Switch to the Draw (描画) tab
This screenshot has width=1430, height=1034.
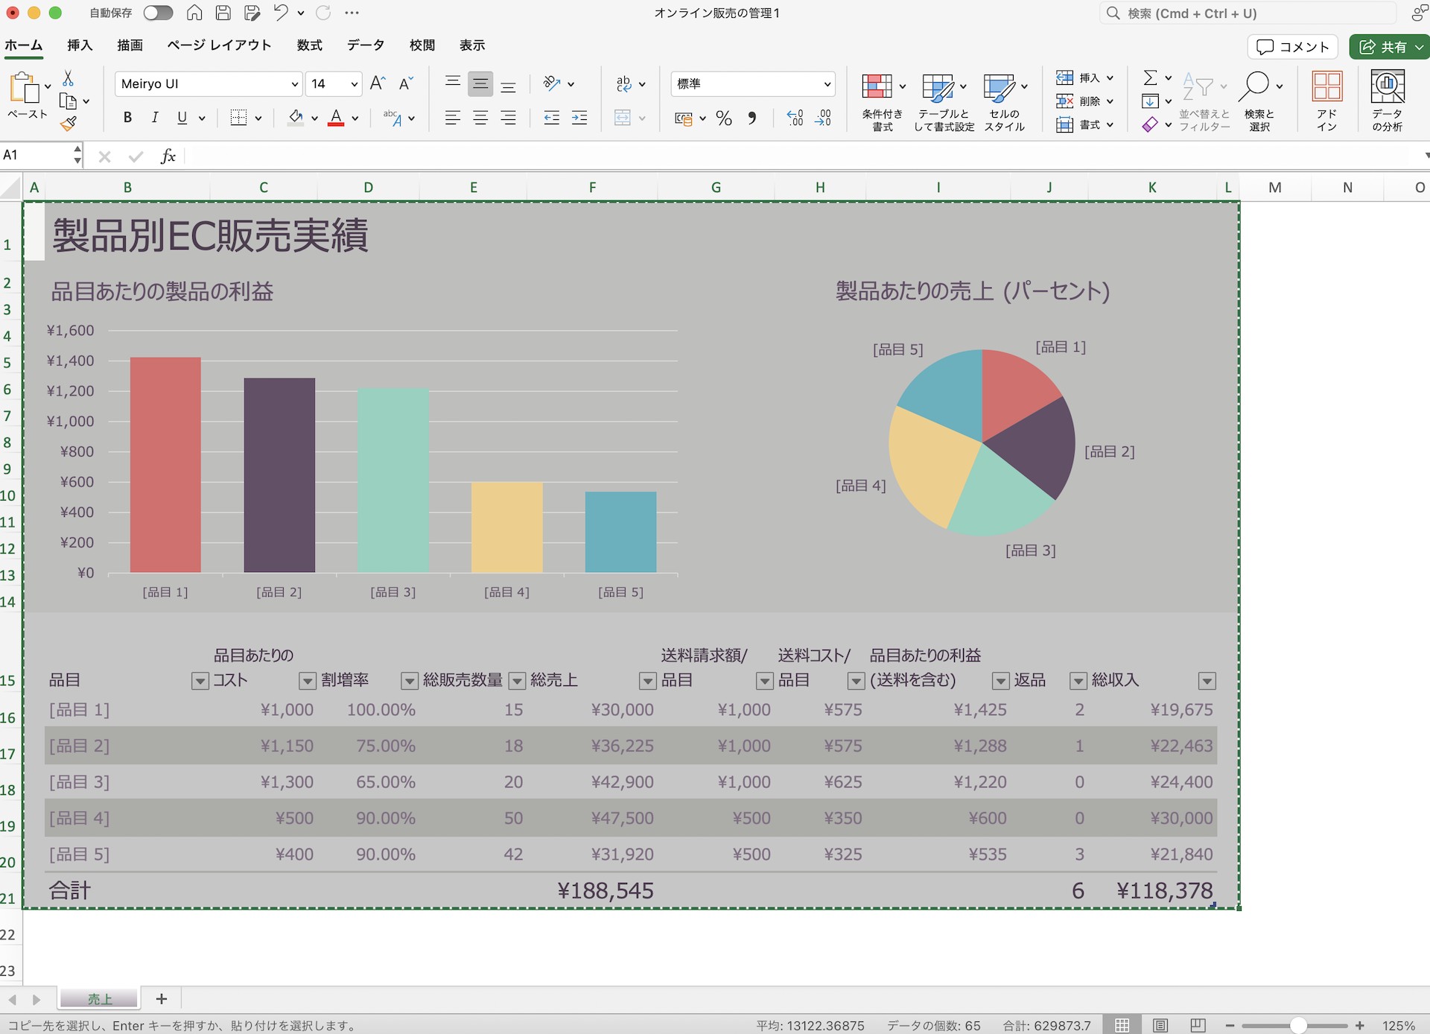pyautogui.click(x=130, y=45)
